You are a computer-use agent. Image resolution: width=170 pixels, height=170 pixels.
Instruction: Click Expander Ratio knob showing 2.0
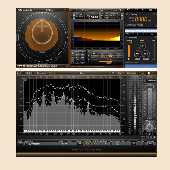(x=142, y=46)
